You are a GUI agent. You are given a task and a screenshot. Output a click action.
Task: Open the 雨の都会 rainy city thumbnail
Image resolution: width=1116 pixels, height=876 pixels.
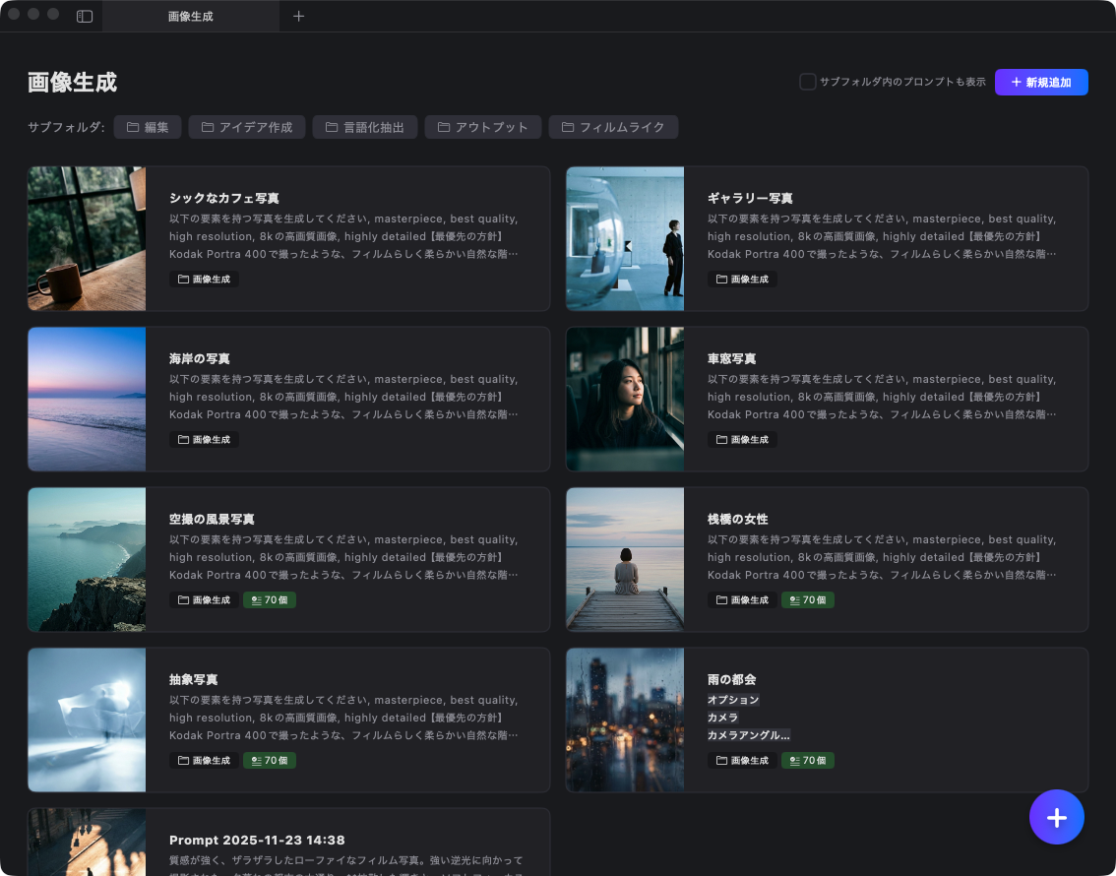625,720
